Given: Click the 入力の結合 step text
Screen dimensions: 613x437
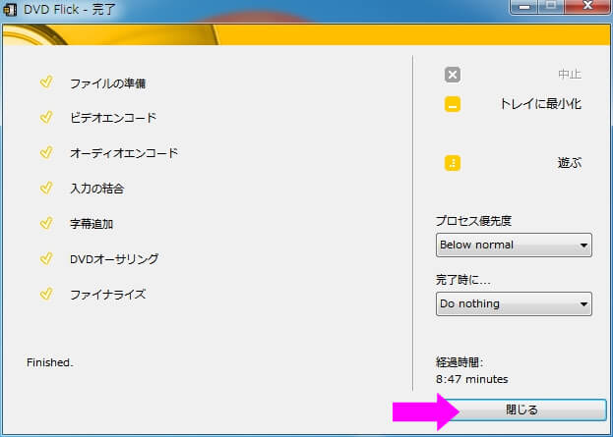Looking at the screenshot, I should [97, 189].
